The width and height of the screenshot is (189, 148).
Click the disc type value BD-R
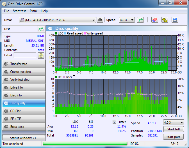coord(40,36)
